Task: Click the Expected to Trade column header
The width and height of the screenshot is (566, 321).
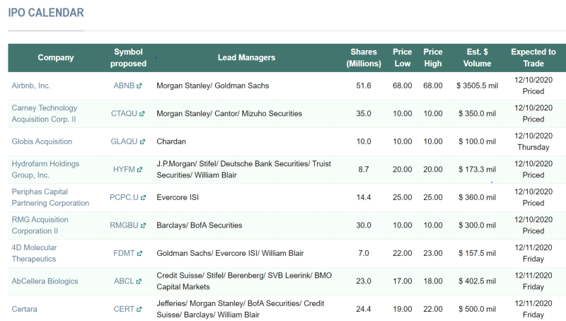Action: pos(533,58)
